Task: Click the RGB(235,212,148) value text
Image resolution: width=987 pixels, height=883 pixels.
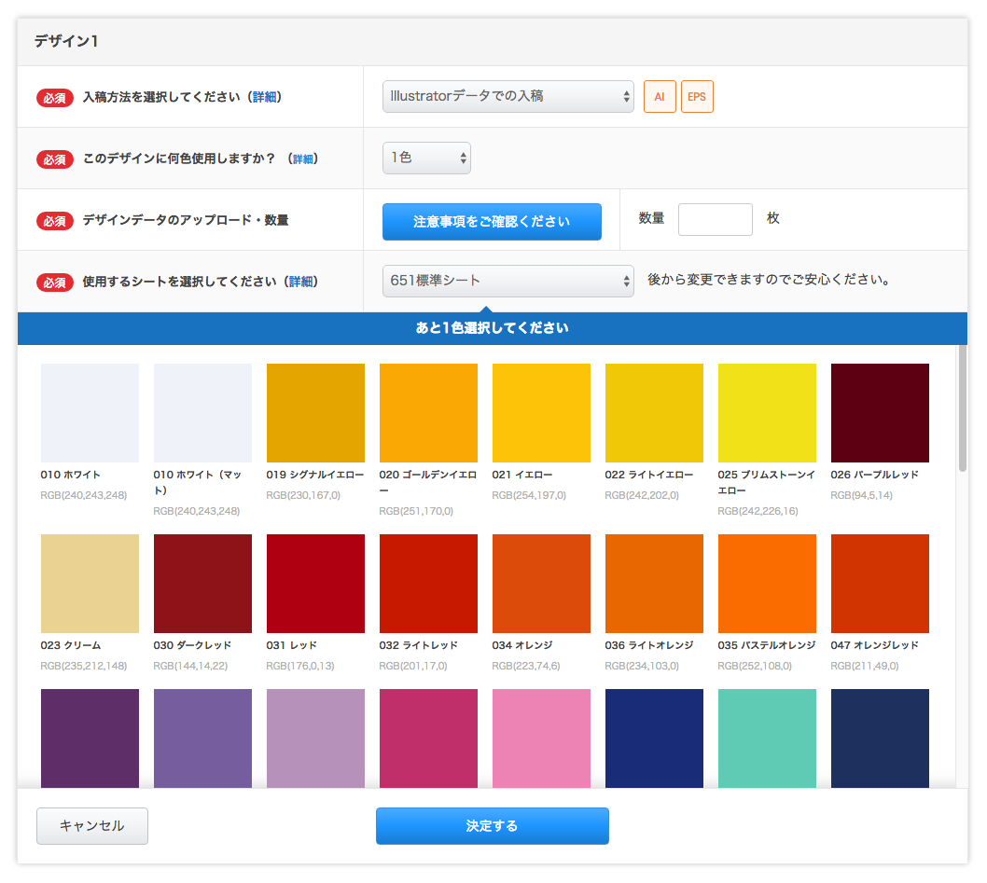Action: pos(84,666)
